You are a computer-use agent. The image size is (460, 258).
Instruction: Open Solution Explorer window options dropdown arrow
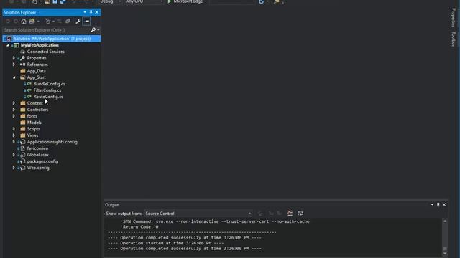pos(85,12)
